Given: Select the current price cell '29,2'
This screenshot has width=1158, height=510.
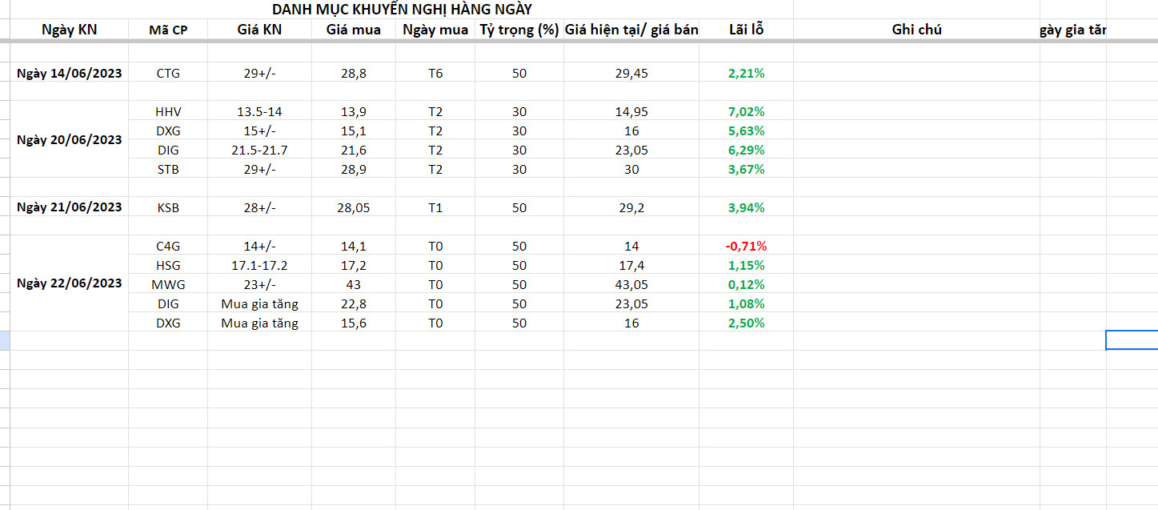Looking at the screenshot, I should (x=631, y=207).
